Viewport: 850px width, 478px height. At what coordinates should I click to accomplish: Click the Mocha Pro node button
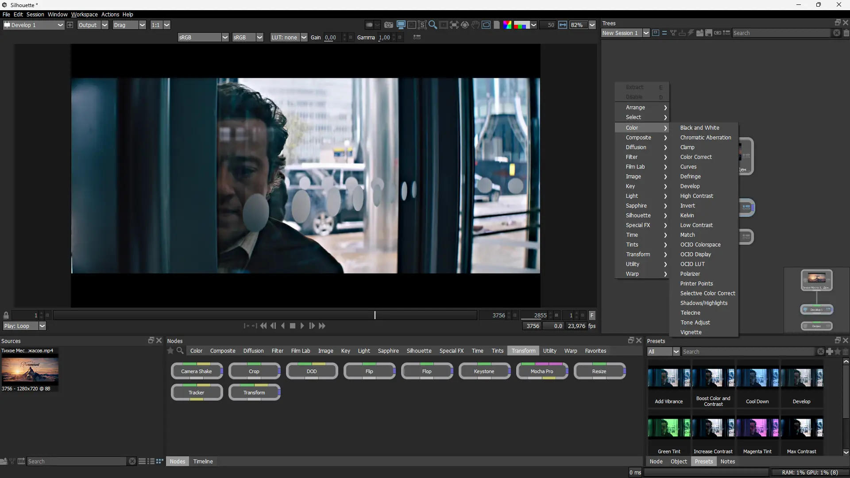542,372
